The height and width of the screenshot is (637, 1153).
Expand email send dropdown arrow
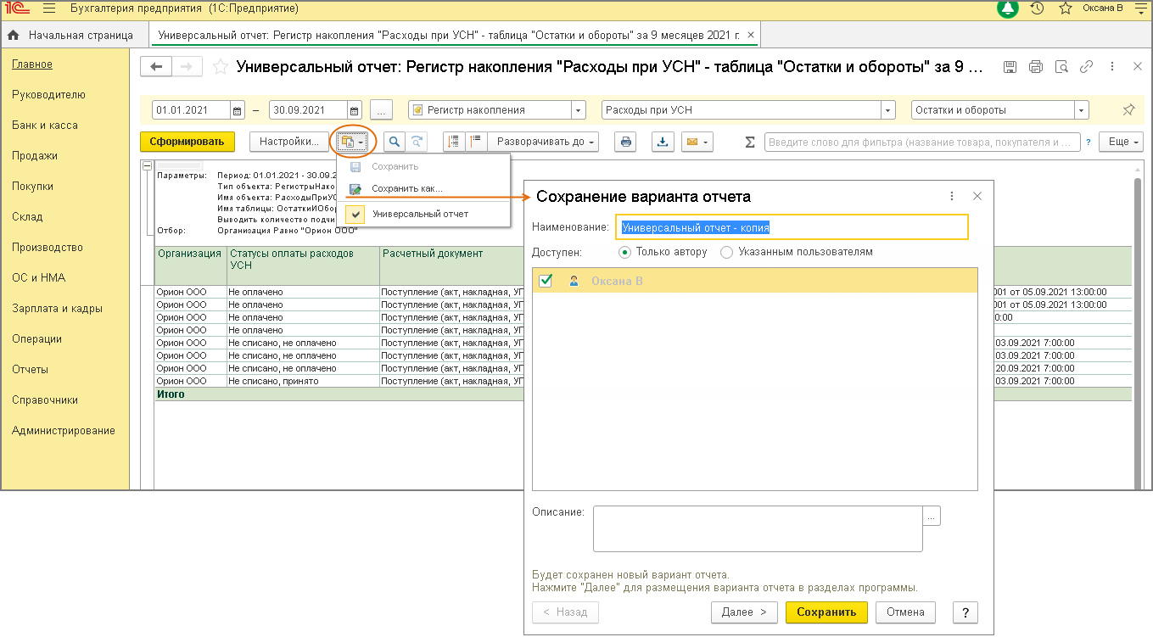[706, 142]
